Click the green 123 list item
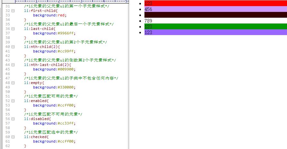Image resolution: width=287 pixels, height=149 pixels. (216, 26)
